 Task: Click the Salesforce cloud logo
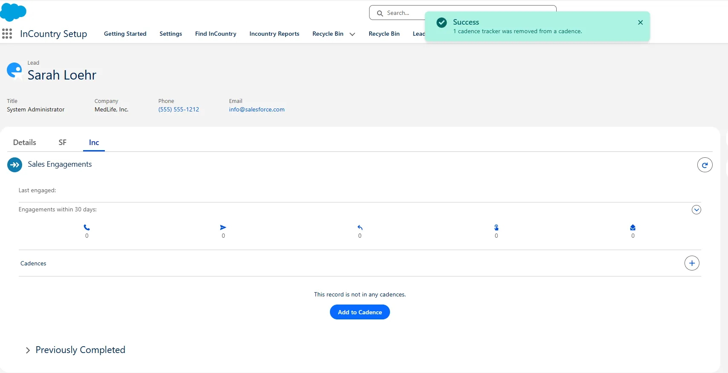[x=13, y=12]
